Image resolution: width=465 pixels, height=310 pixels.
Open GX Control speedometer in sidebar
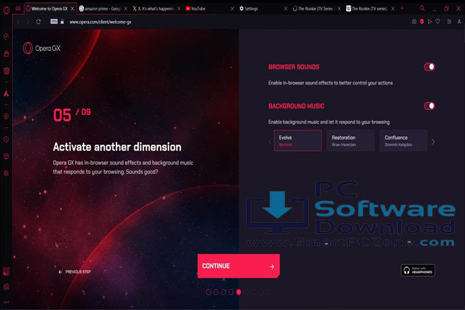click(6, 36)
